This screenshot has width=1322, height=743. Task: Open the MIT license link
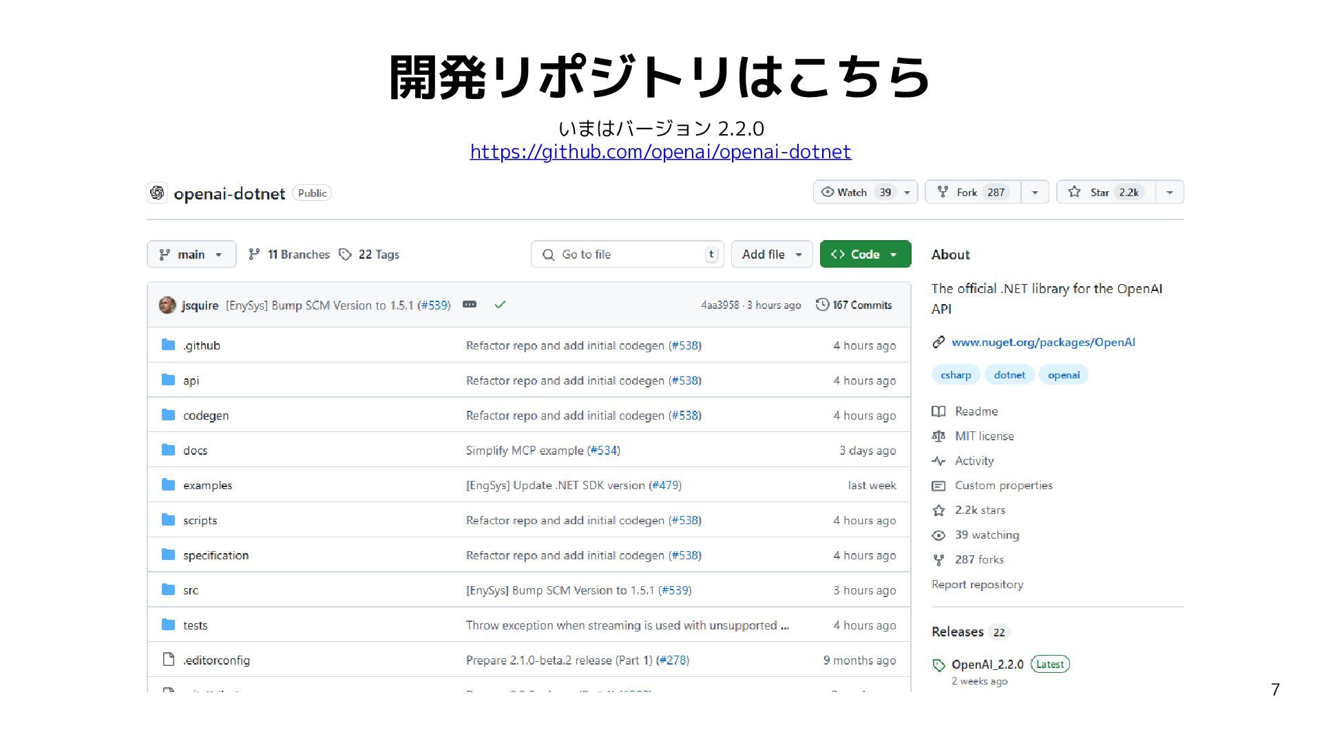(x=984, y=436)
